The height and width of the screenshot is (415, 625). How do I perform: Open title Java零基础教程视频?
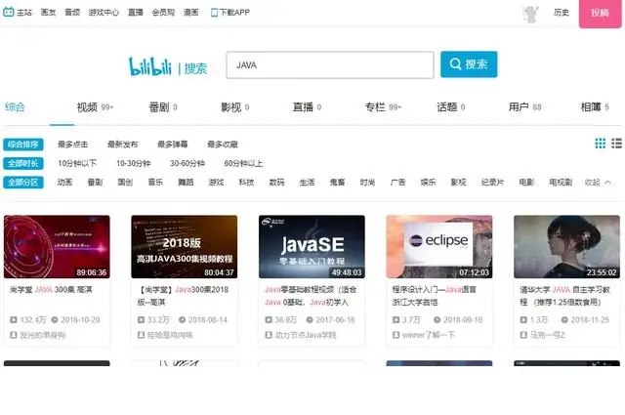(x=311, y=296)
